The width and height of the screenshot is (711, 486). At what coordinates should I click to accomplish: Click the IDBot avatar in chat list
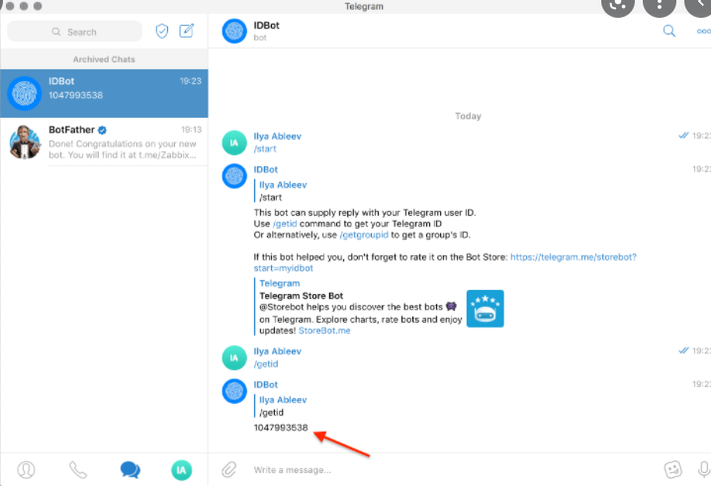25,93
